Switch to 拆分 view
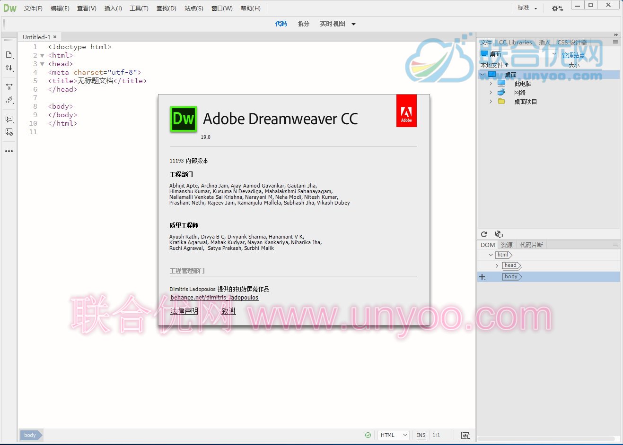Screen dimensions: 623x445 click(x=304, y=24)
